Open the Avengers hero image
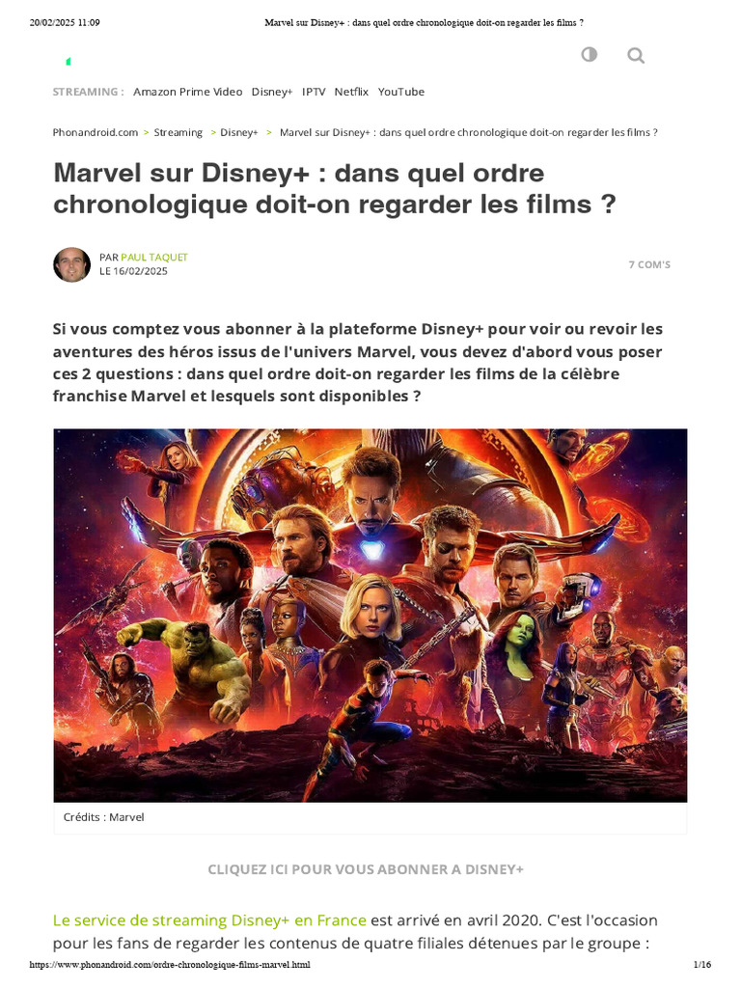 tap(370, 616)
